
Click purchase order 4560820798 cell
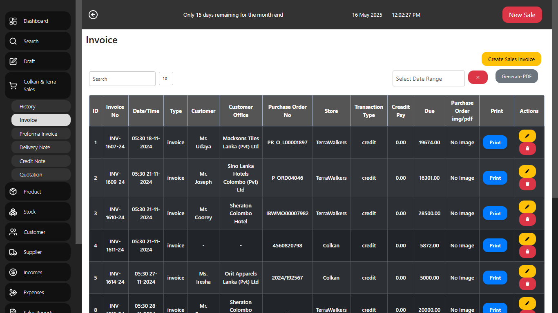coord(288,246)
